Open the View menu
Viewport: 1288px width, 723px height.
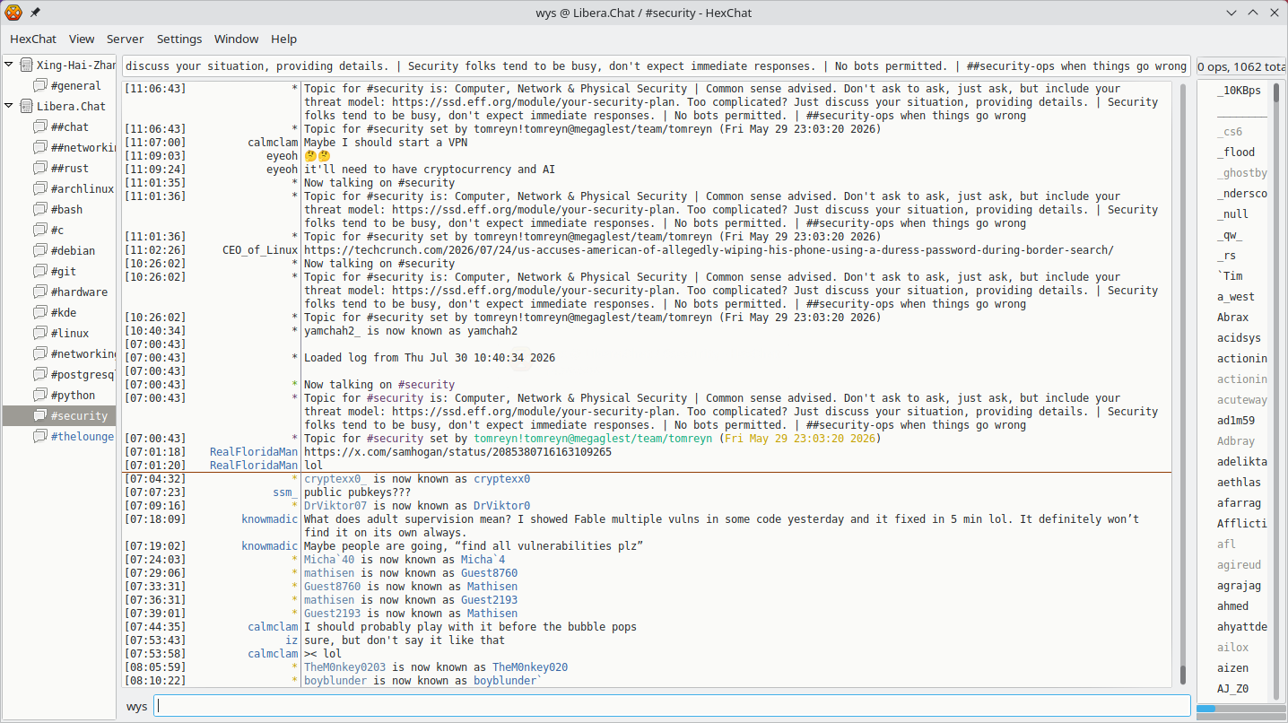82,39
